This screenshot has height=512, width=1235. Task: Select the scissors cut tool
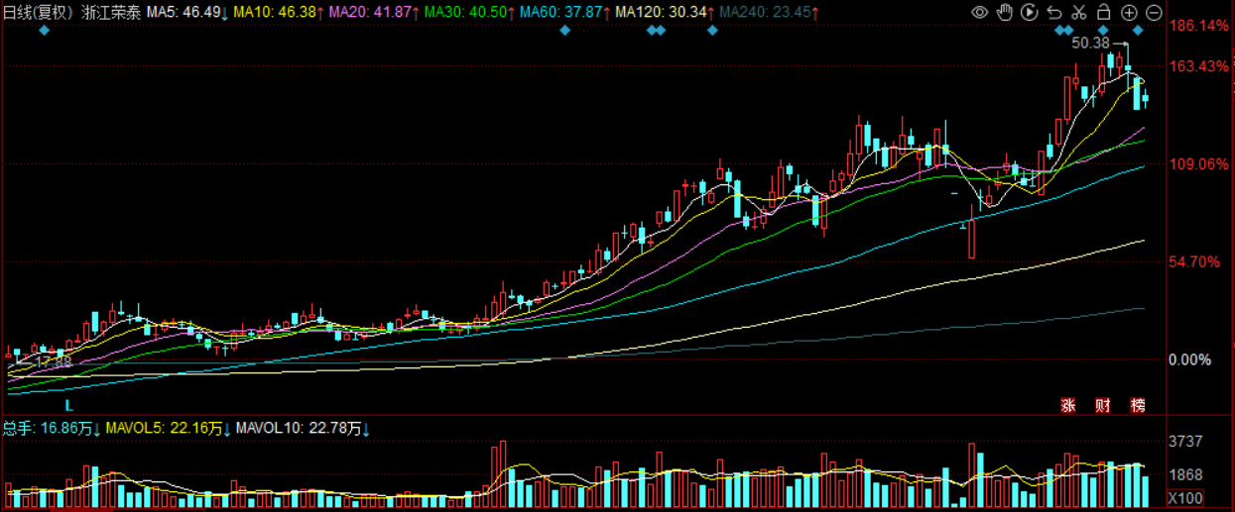(1079, 12)
